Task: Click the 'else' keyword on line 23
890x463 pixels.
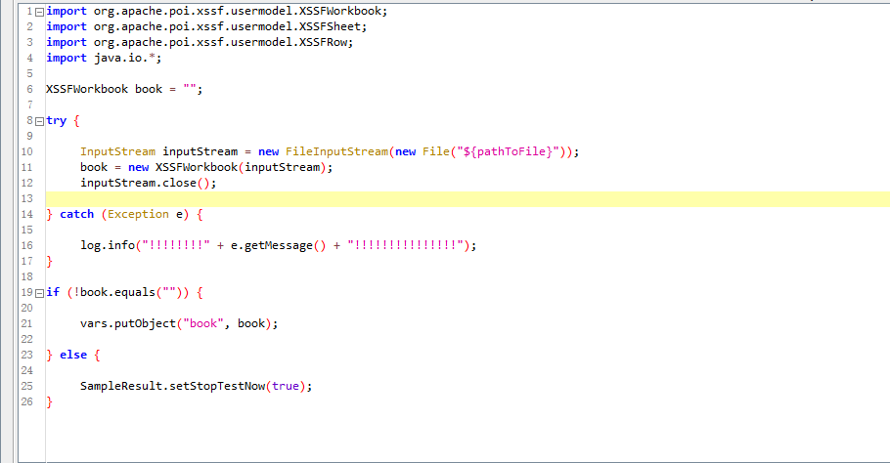Action: 73,355
